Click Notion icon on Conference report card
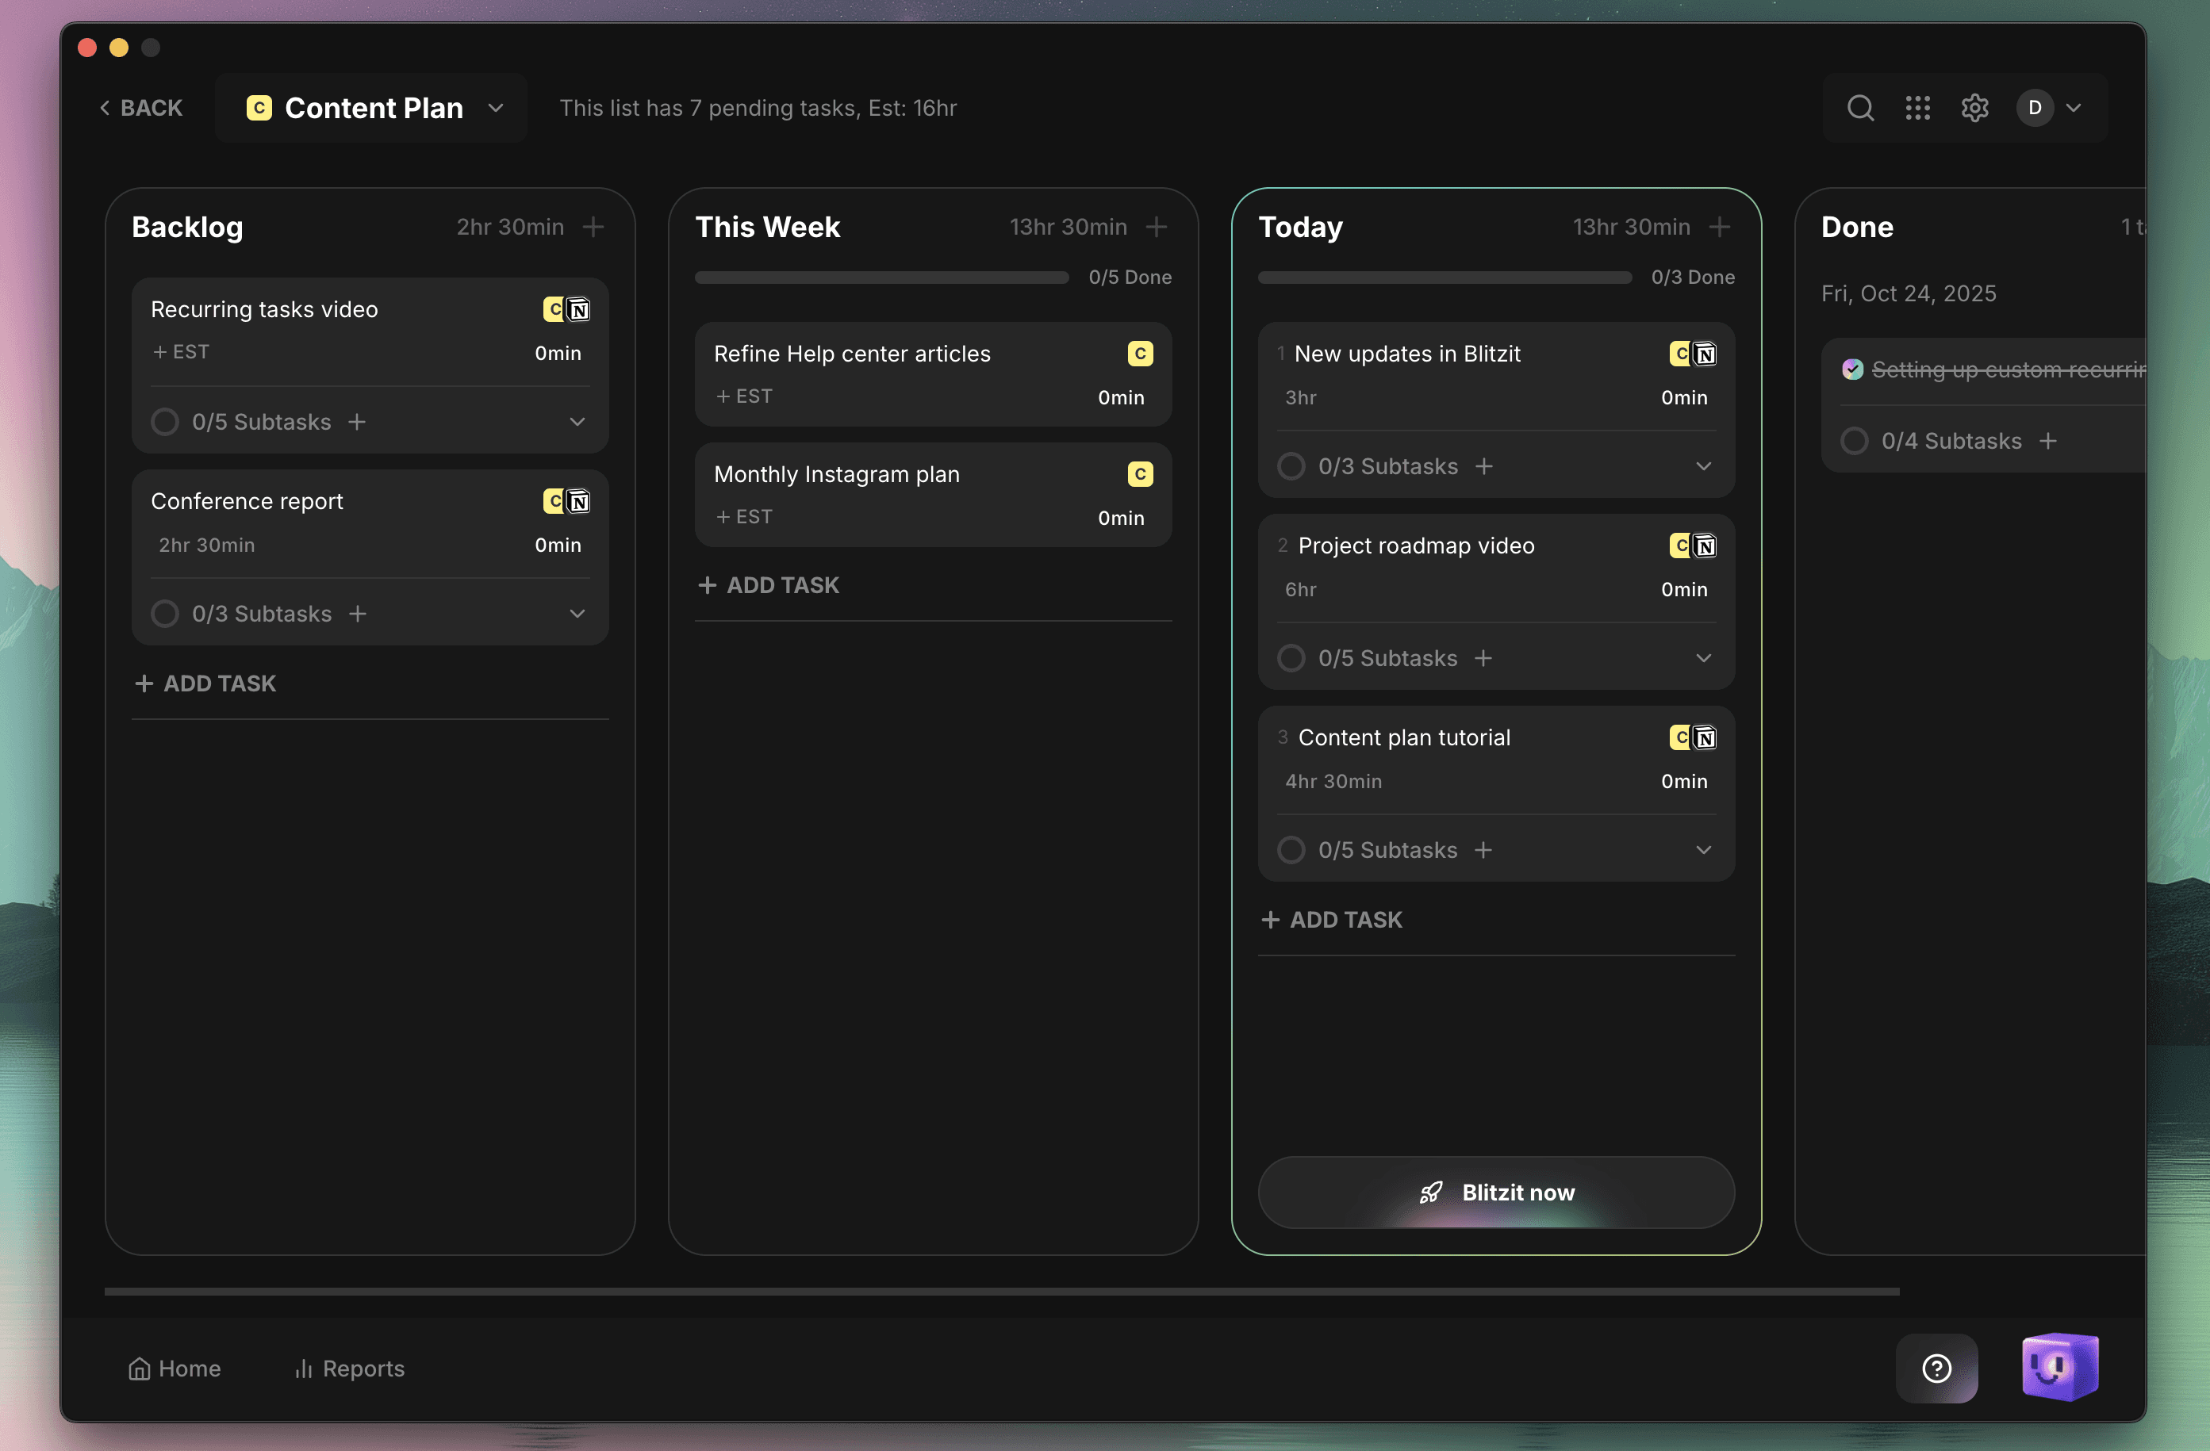This screenshot has height=1451, width=2210. click(579, 501)
